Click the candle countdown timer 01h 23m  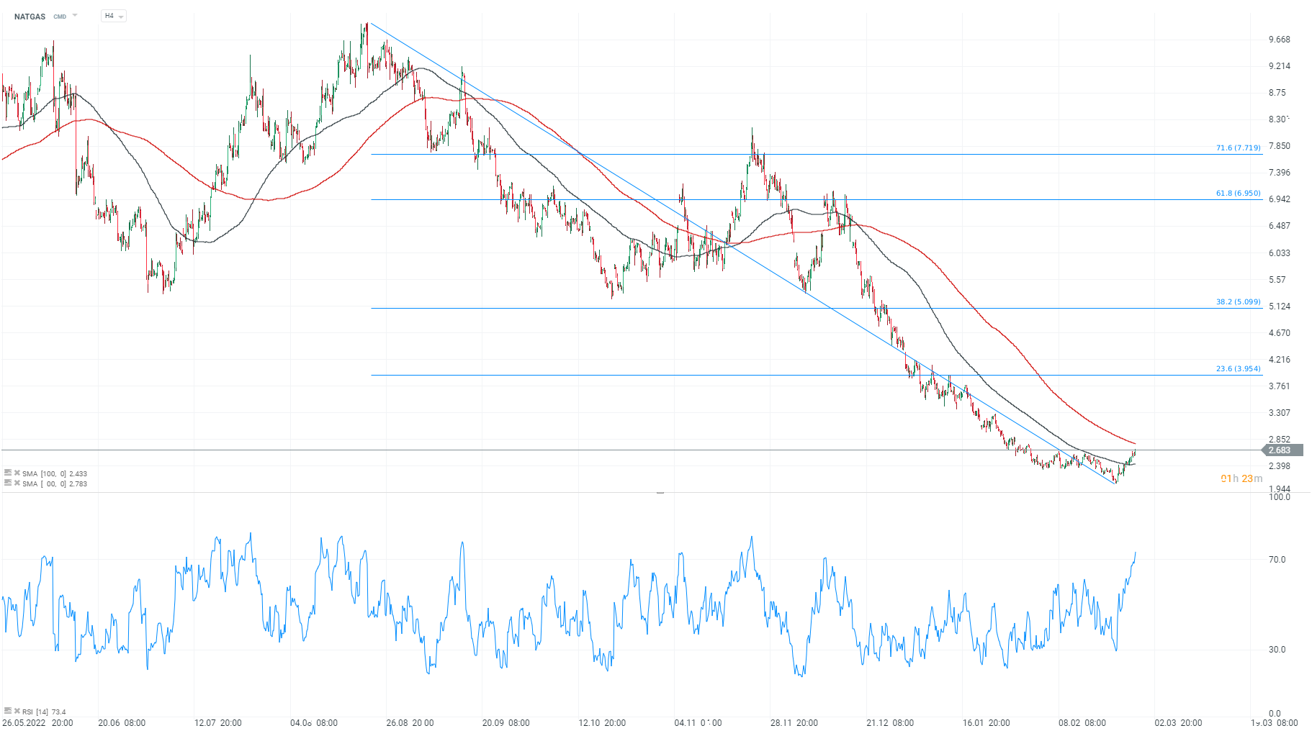coord(1241,478)
